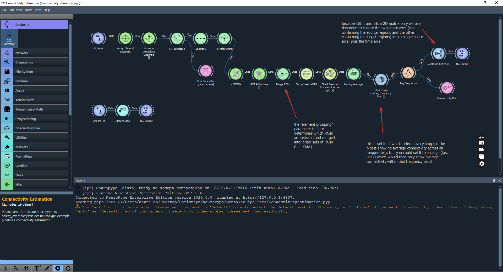
Task: Expand the Programming category
Action: [x=35, y=119]
